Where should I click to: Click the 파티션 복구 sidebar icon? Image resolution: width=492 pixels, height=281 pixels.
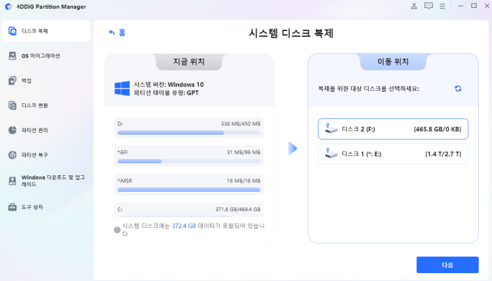pyautogui.click(x=13, y=155)
